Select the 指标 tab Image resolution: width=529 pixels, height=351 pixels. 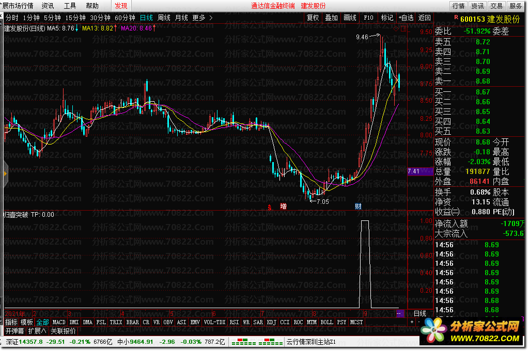pyautogui.click(x=11, y=322)
